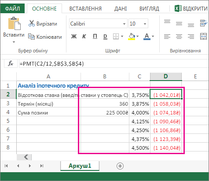Select cell B4 with 225 000₴
Viewport: 209px width, 181px height.
click(x=105, y=113)
